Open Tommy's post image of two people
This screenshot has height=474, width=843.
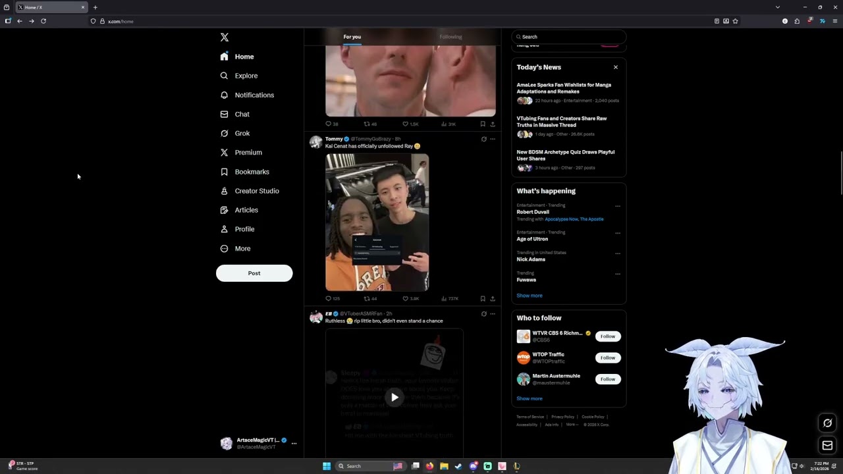[377, 223]
